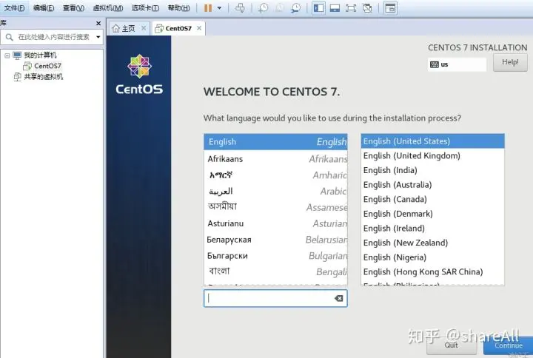Enter full screen mode

351,8
